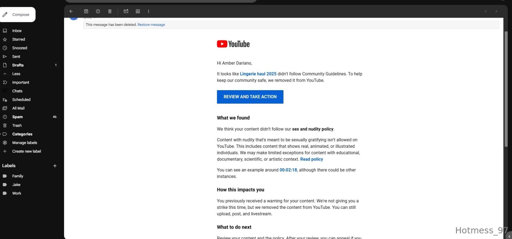Go to the older message arrow

click(x=496, y=11)
